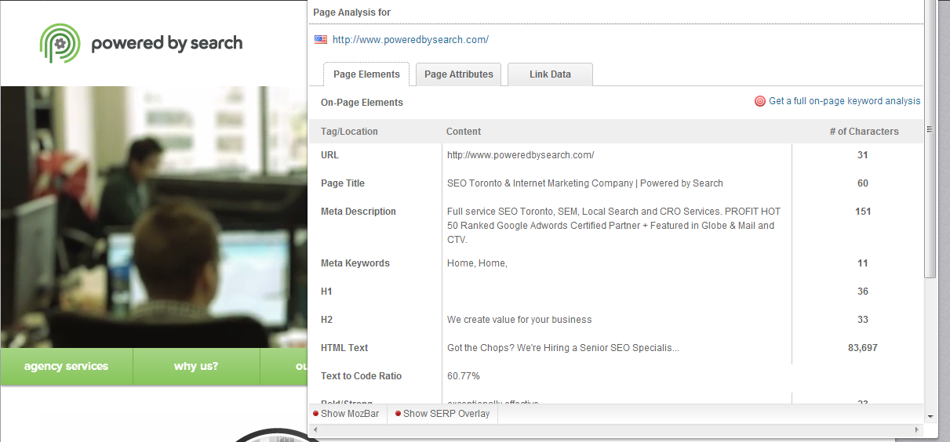The height and width of the screenshot is (442, 950).
Task: Click the character count 83,697
Action: (863, 348)
